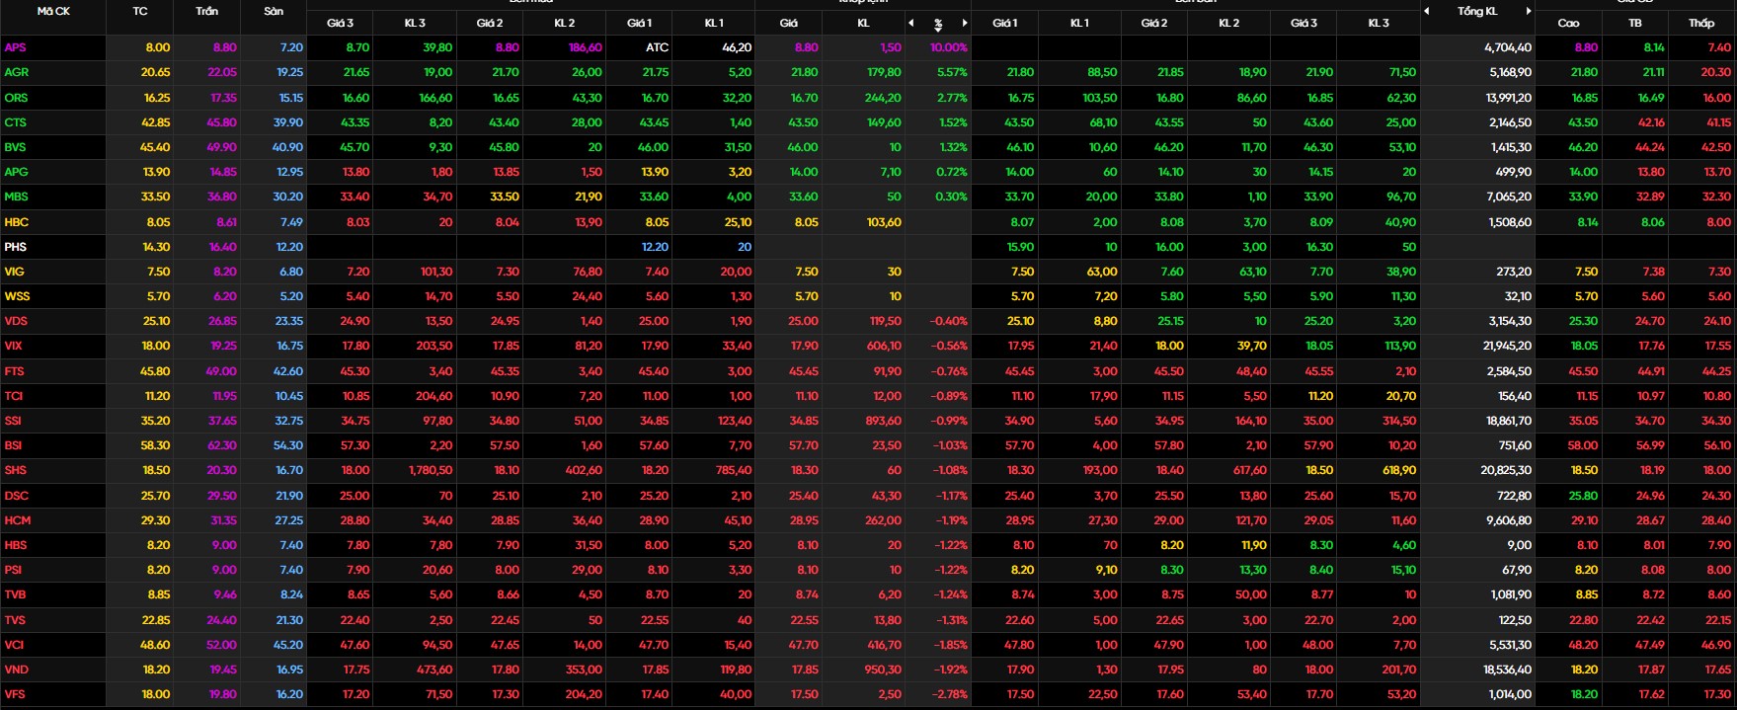Image resolution: width=1737 pixels, height=710 pixels.
Task: Click the 10.00% change value for APS
Action: tap(949, 47)
